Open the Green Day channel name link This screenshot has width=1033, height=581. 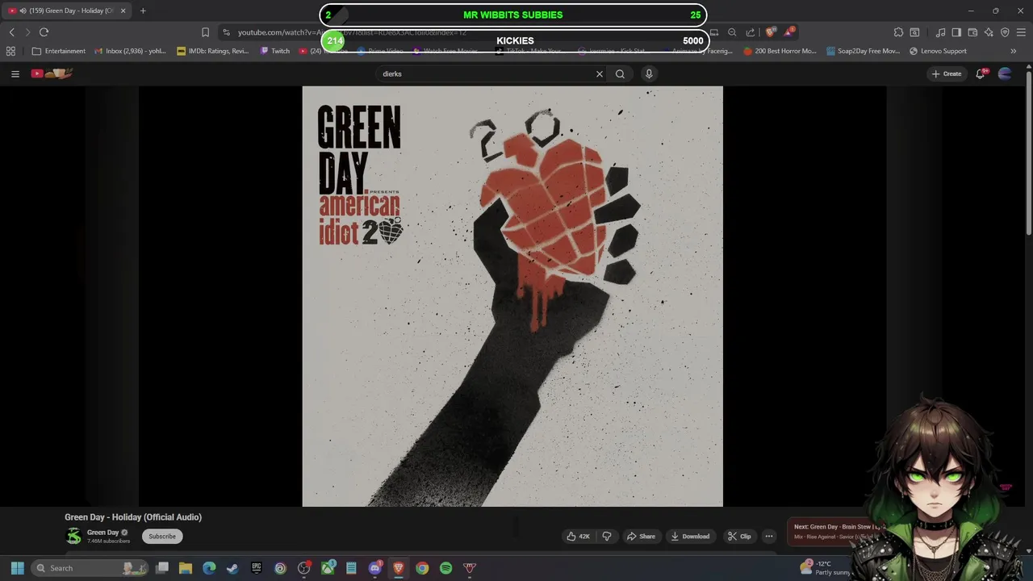coord(102,533)
